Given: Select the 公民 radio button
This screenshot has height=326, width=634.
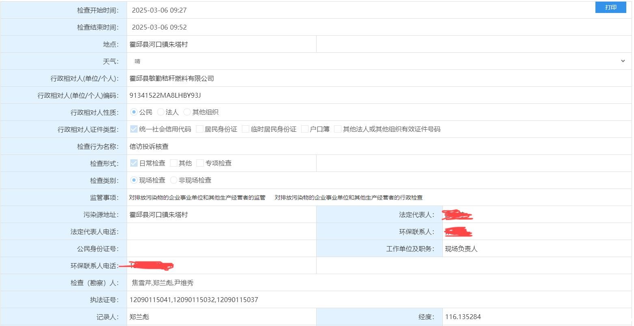Looking at the screenshot, I should (134, 112).
